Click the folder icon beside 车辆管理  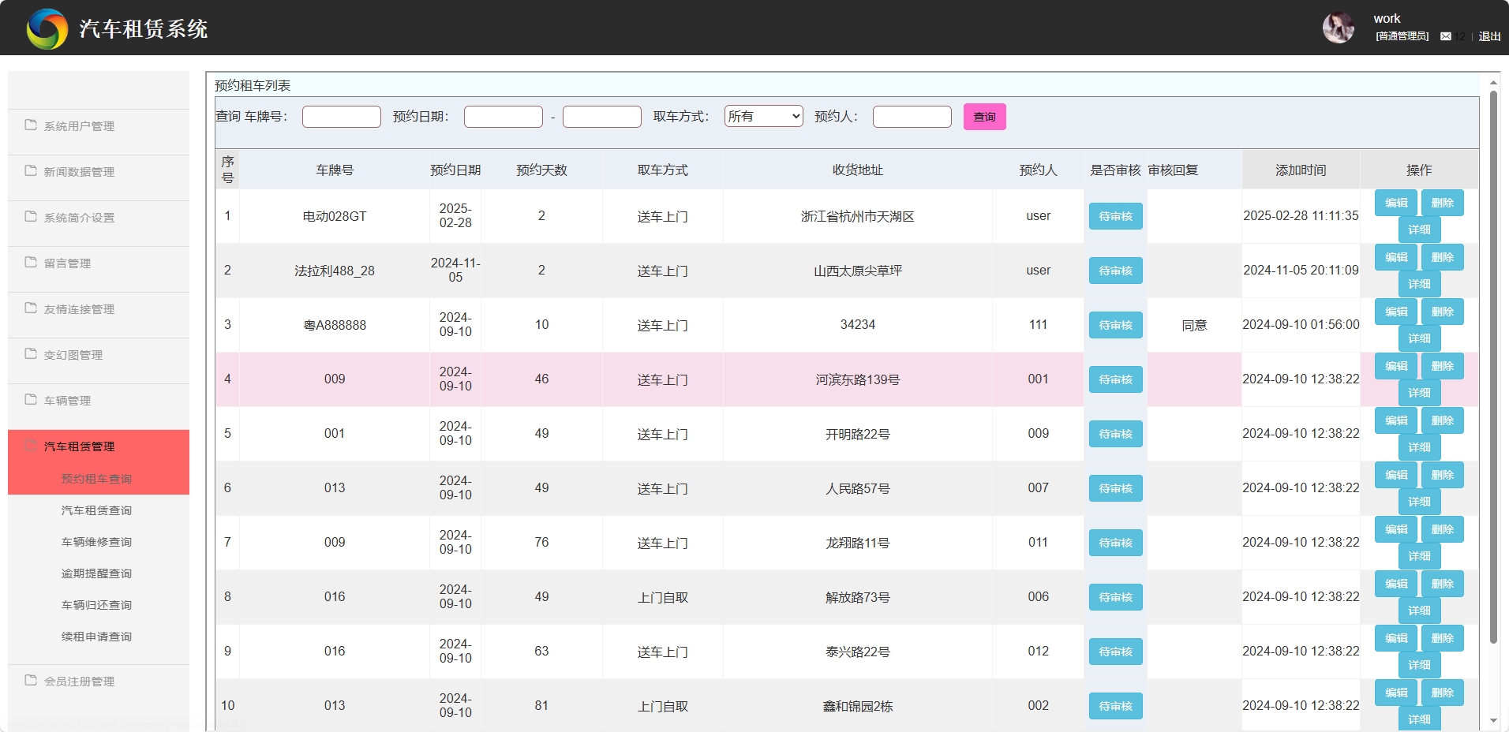point(29,399)
